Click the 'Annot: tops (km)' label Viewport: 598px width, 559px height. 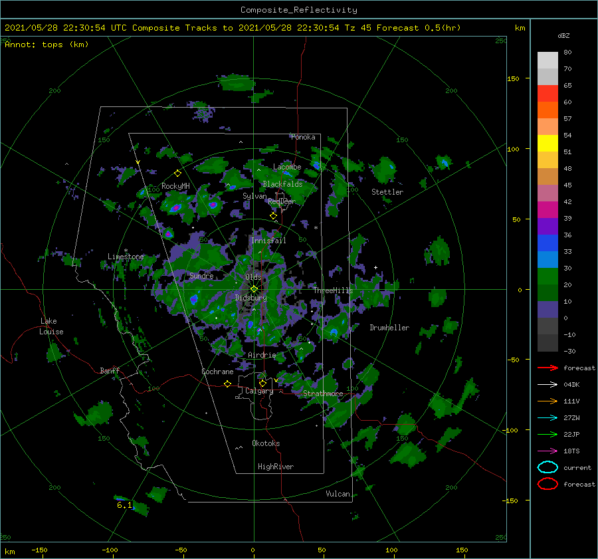47,45
